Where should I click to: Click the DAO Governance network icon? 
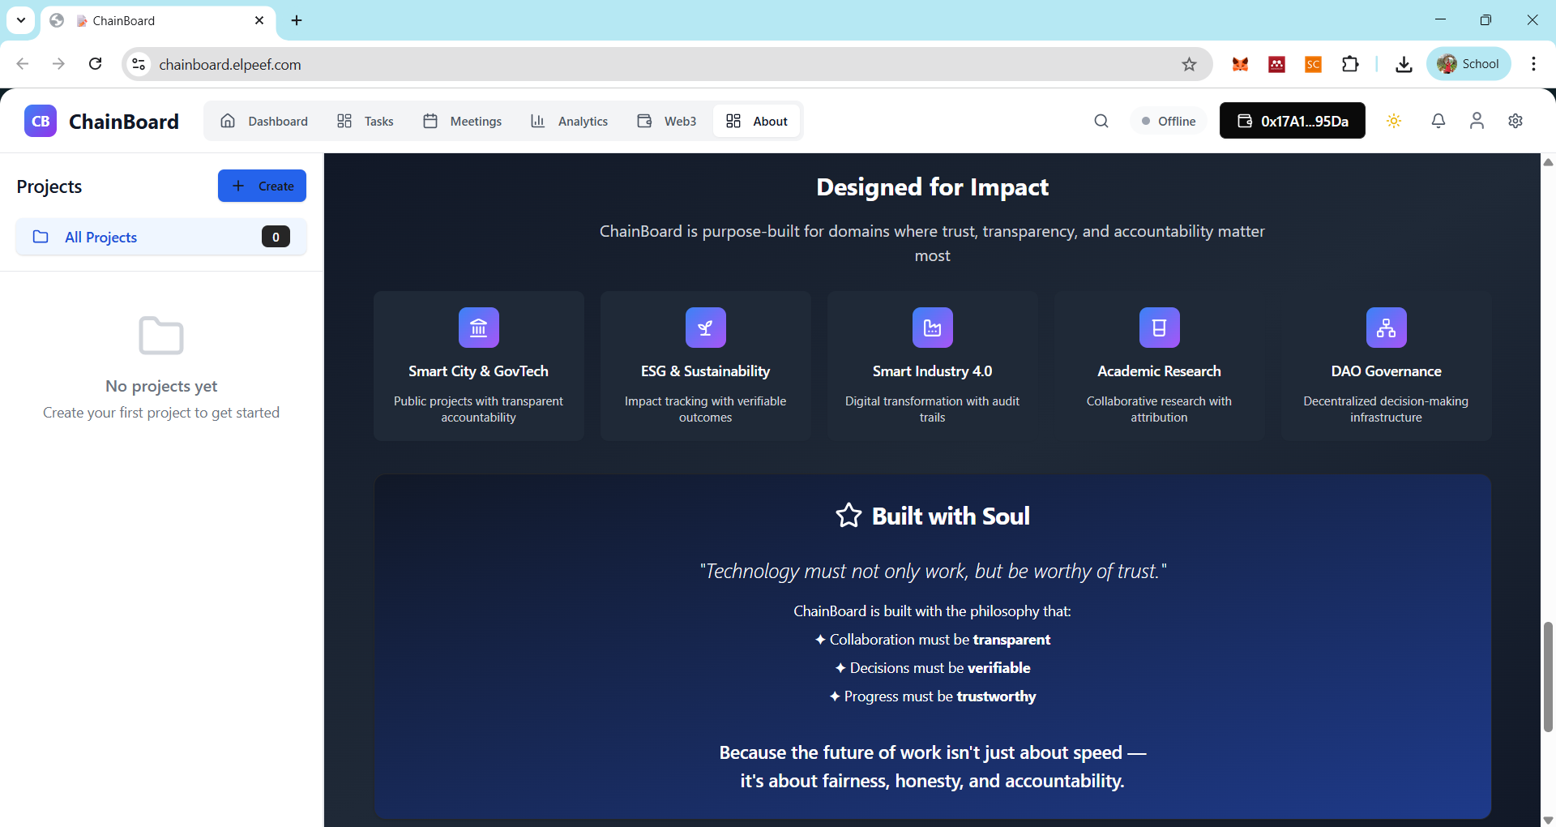[1387, 328]
